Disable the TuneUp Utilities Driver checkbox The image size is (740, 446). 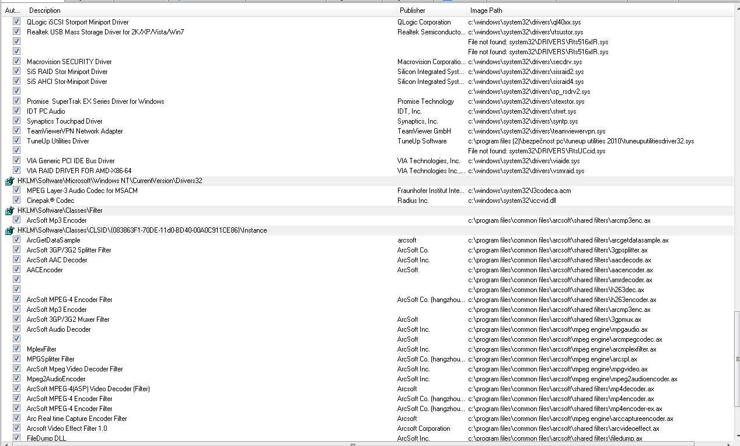(x=16, y=141)
